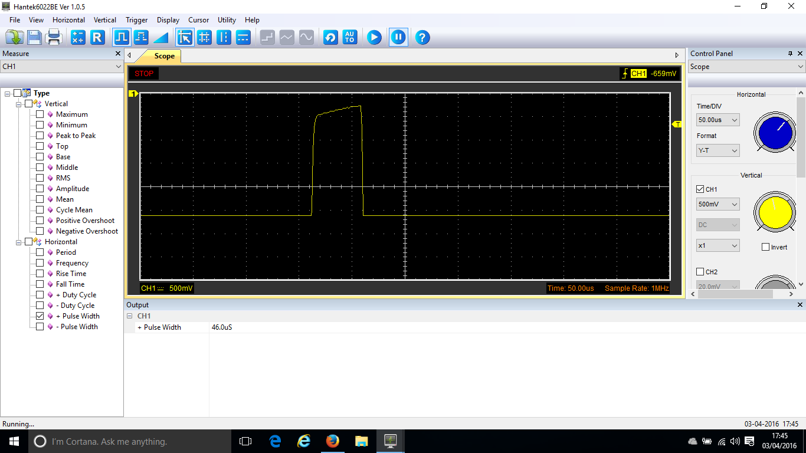Uncheck the + Pulse Width measurement
Viewport: 806px width, 453px height.
pyautogui.click(x=40, y=316)
